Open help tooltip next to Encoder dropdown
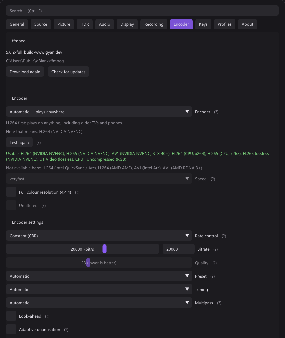The width and height of the screenshot is (285, 338). click(216, 112)
